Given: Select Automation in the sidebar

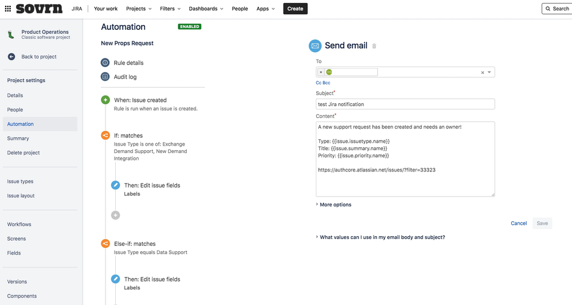Looking at the screenshot, I should (x=40, y=124).
